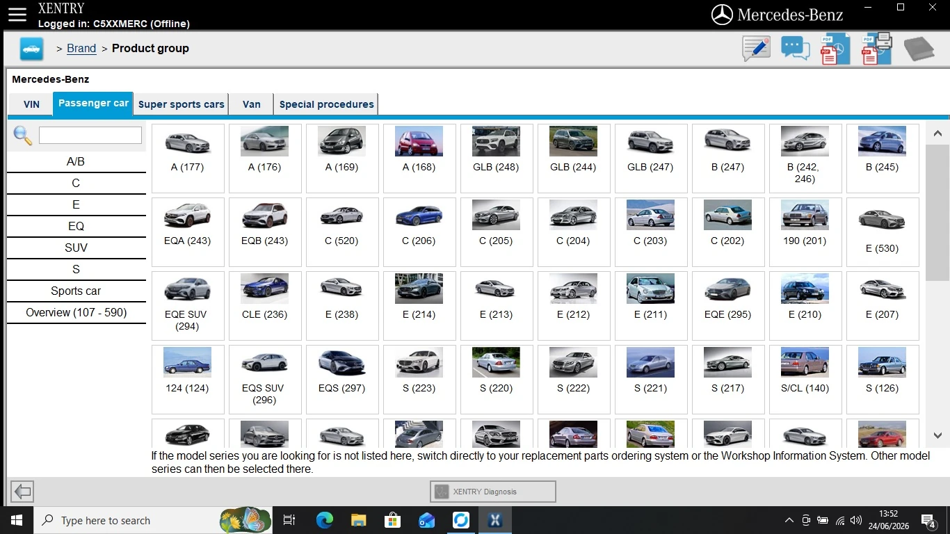Screen dimensions: 950x534
Task: Switch to the Super sports cars tab
Action: click(x=181, y=104)
